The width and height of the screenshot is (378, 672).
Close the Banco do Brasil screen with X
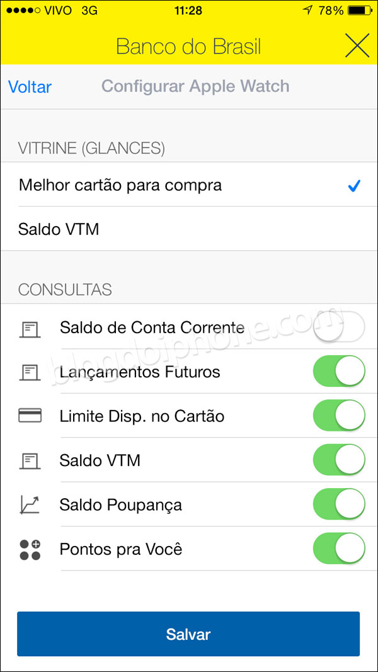click(x=357, y=45)
